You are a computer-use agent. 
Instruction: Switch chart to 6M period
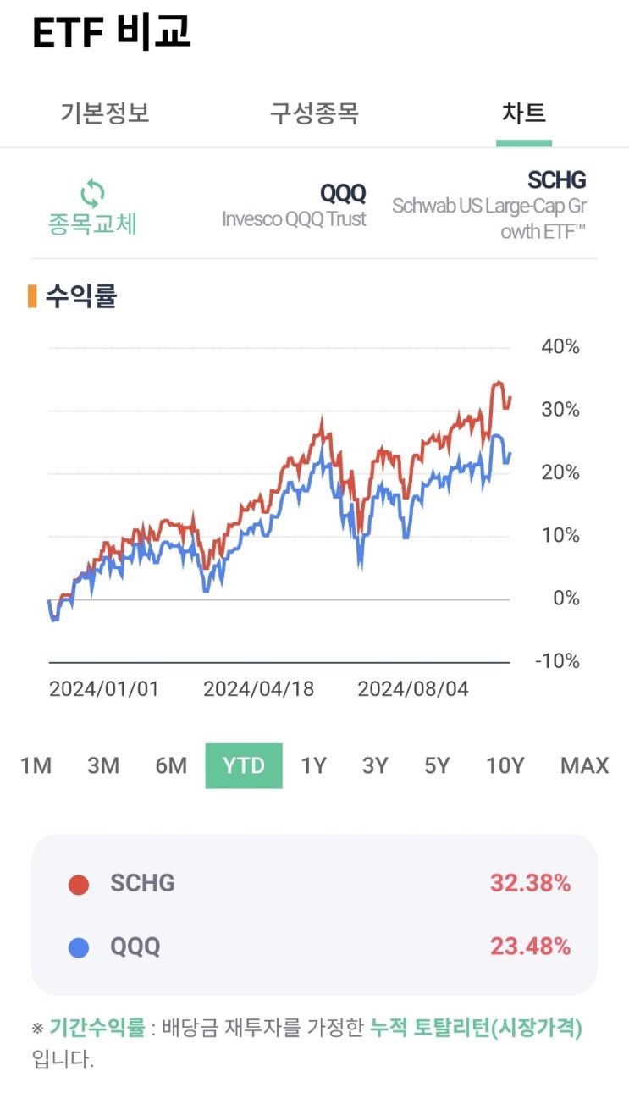click(171, 766)
